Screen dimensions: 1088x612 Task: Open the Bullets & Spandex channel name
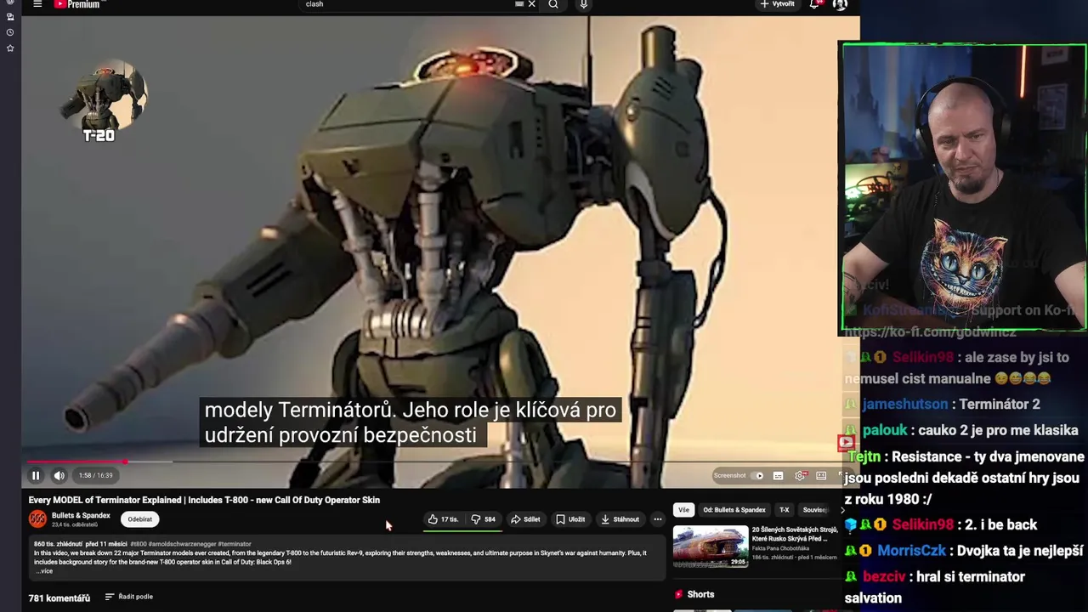pyautogui.click(x=81, y=515)
